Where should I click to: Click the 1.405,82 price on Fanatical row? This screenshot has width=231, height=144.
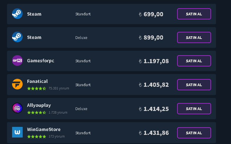click(156, 85)
